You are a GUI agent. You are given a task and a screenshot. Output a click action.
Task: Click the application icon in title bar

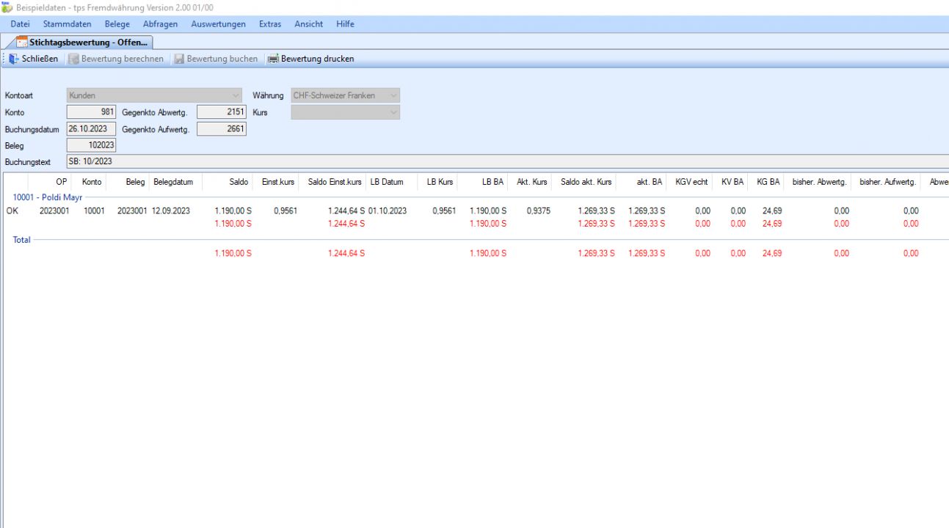point(7,7)
